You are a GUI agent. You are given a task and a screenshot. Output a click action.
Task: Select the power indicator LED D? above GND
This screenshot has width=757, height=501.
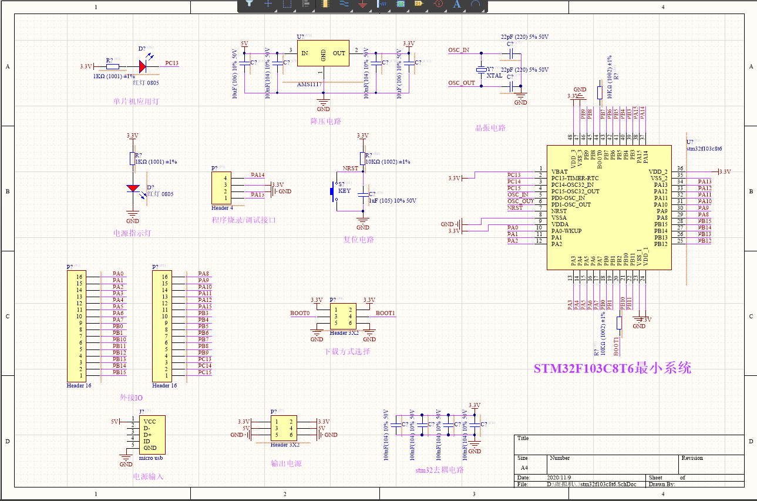click(x=133, y=189)
